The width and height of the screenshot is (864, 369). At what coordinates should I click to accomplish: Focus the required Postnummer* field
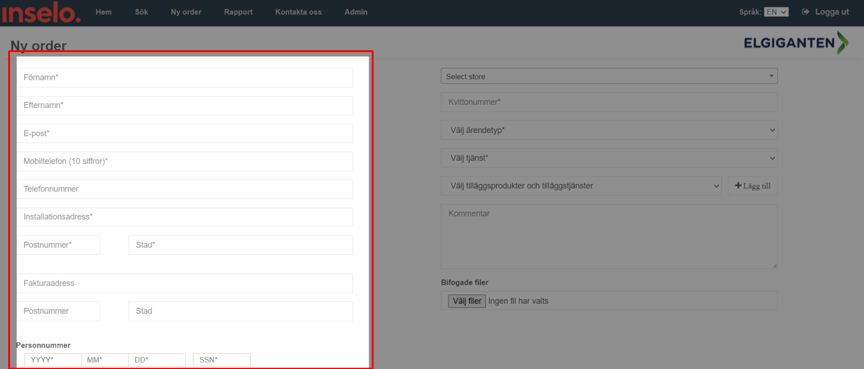(58, 245)
